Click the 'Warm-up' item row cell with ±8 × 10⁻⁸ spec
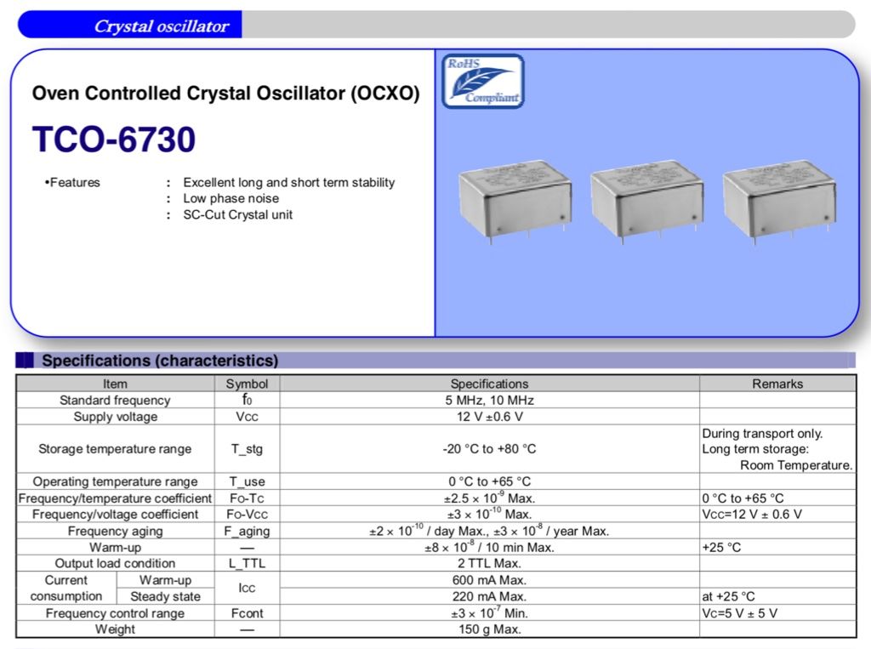Viewport: 871px width, 649px height. [115, 547]
